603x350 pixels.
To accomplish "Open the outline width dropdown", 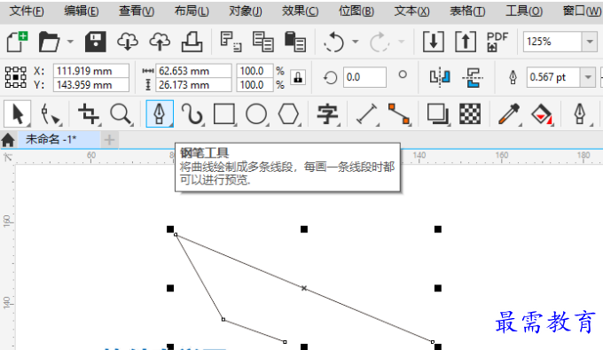I will pos(588,77).
